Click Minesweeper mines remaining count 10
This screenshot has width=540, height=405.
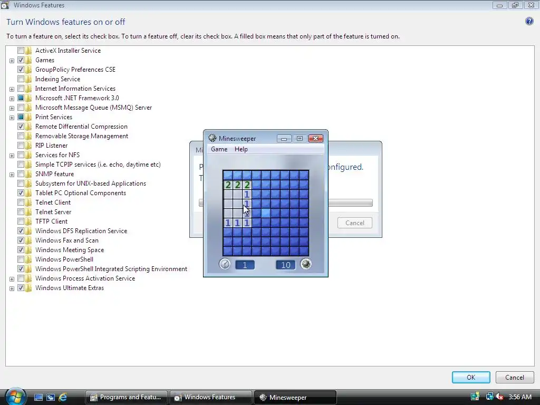[285, 265]
